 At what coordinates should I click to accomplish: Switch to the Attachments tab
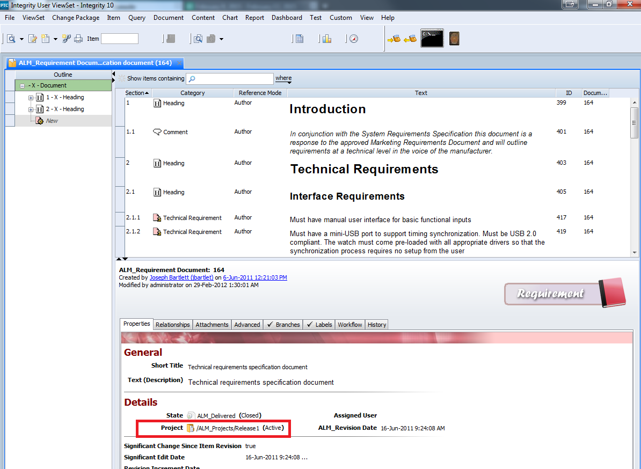coord(212,325)
